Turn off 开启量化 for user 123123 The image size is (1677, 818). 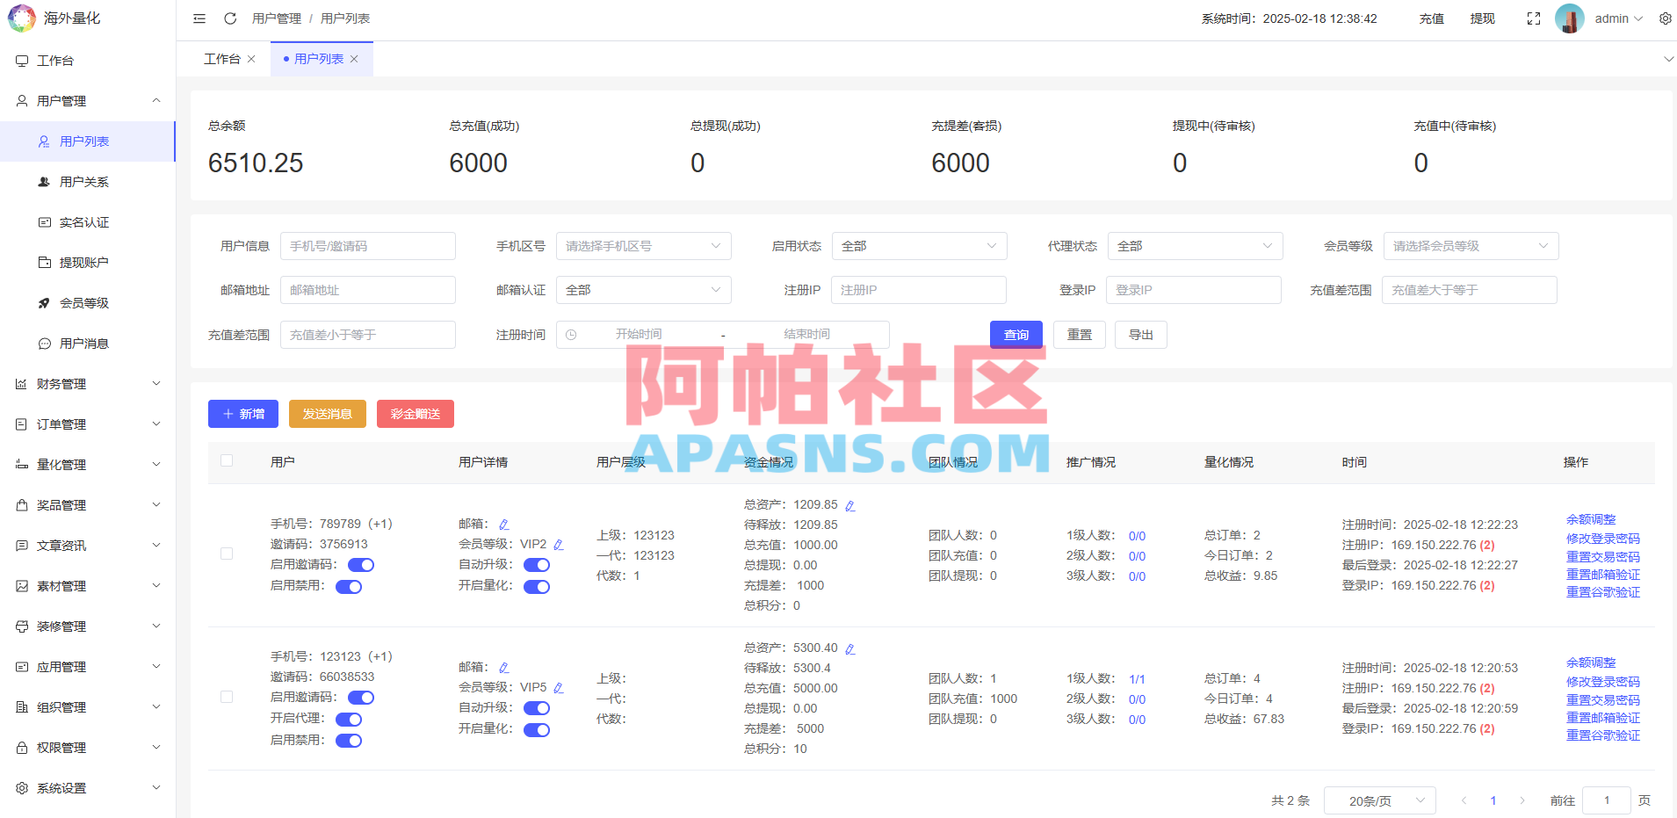[x=537, y=729]
